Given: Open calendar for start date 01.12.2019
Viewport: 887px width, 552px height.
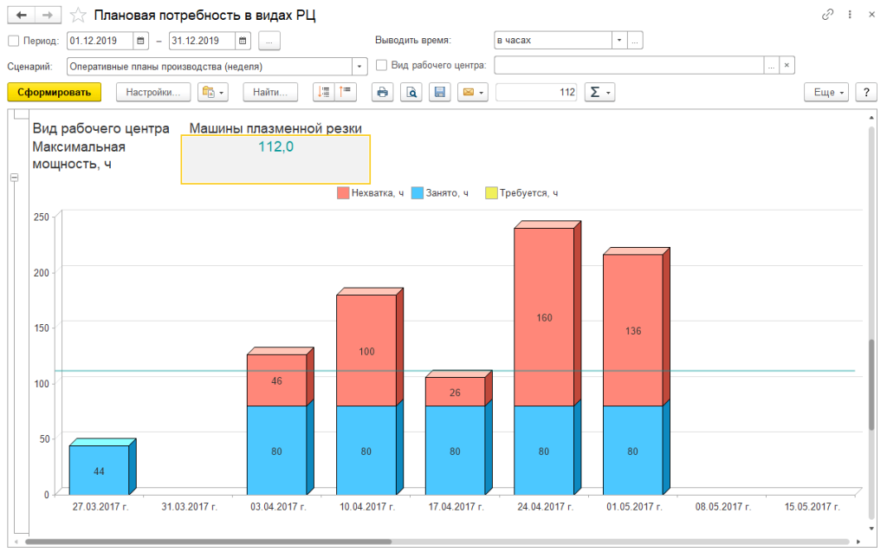Looking at the screenshot, I should click(139, 41).
